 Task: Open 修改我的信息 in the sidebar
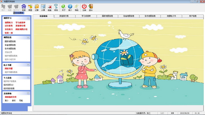[9, 88]
